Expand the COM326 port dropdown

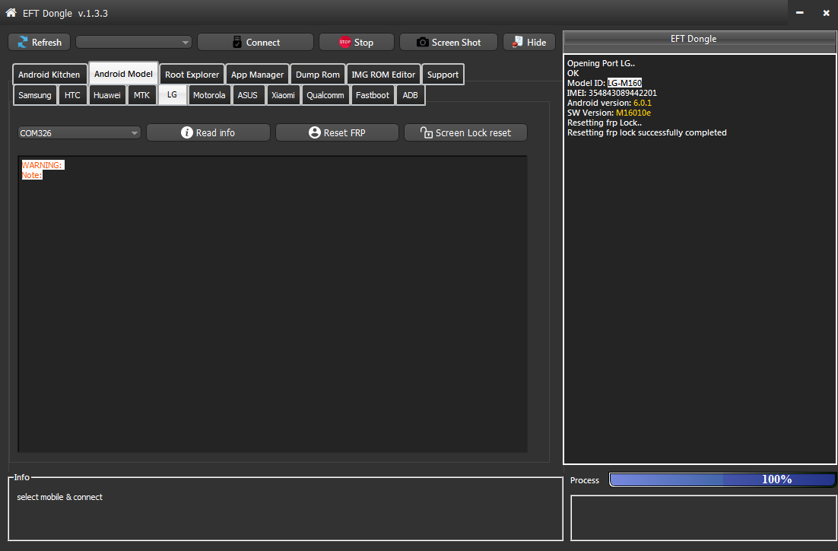pos(79,132)
